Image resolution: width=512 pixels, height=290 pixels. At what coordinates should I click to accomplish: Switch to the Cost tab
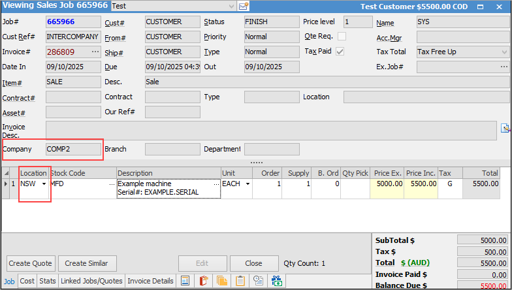(27, 281)
